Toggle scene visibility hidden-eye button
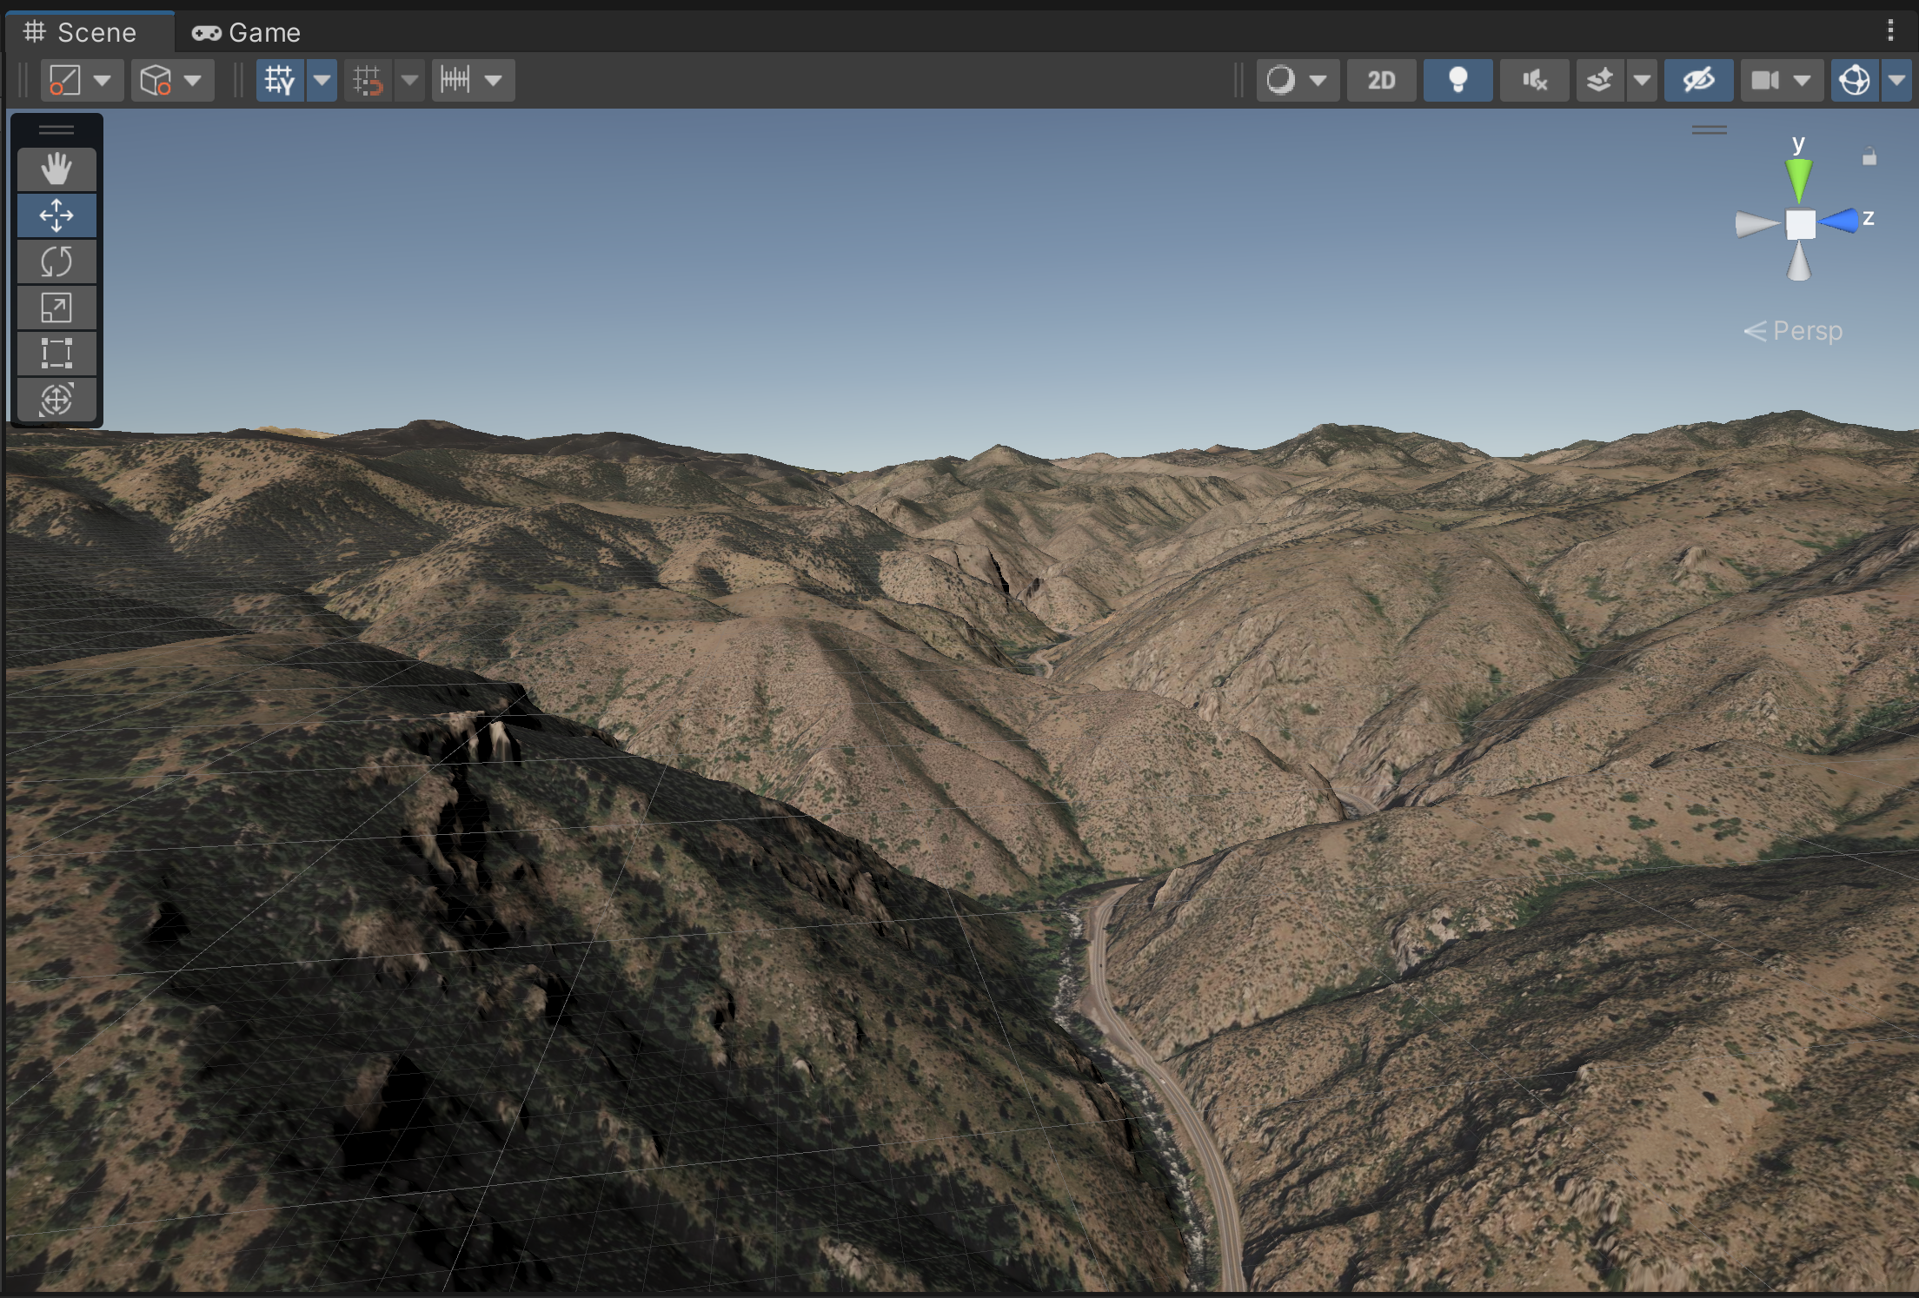 coord(1698,80)
